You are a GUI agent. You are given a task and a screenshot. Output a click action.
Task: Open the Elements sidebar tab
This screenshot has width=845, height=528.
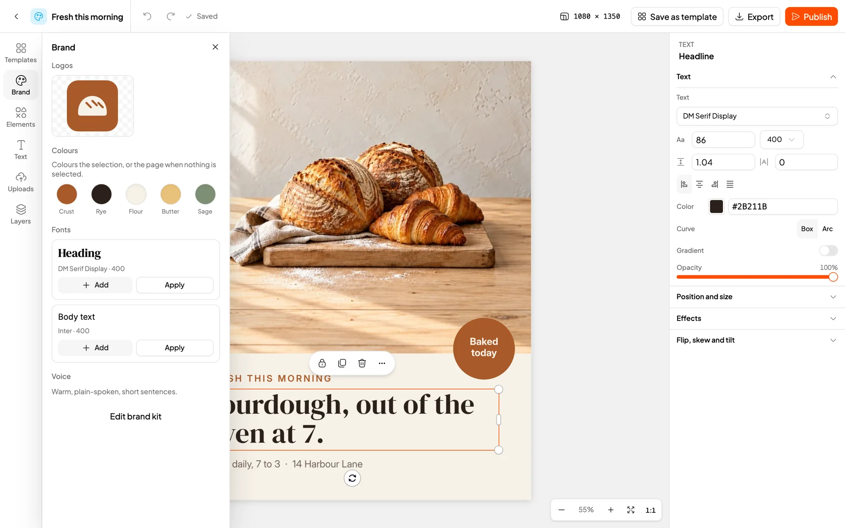21,117
